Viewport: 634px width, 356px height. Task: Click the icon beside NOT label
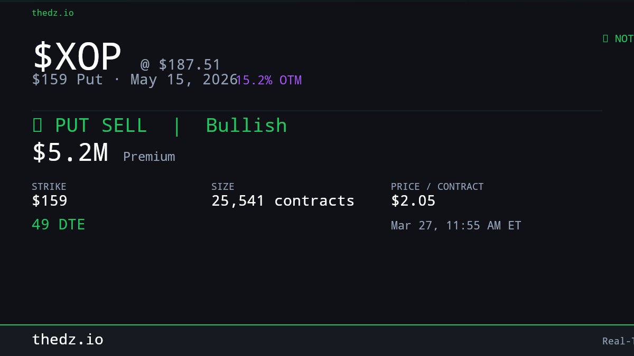[605, 39]
